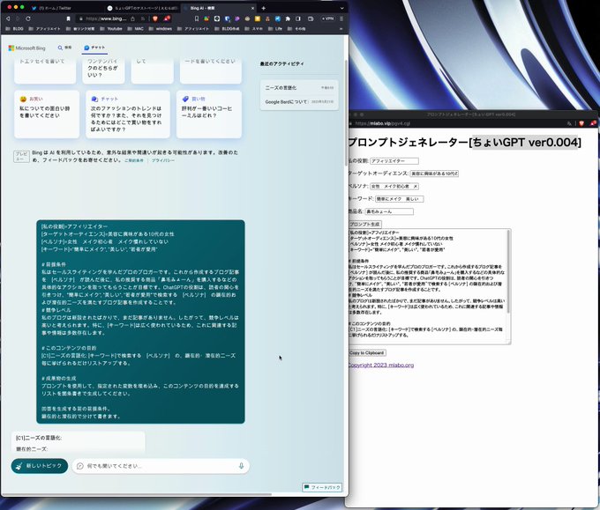Click the fashion trend チャット suggestion card
Viewport: 600px width, 510px height.
tap(128, 115)
